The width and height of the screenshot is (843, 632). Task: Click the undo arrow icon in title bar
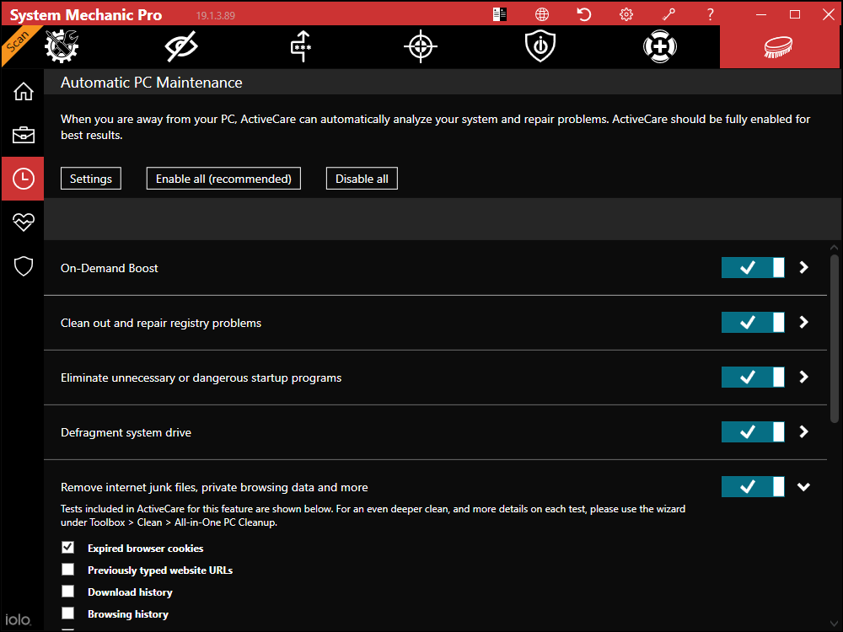tap(584, 14)
